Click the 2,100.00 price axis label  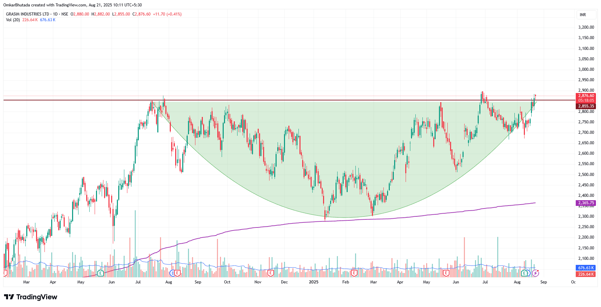[586, 258]
